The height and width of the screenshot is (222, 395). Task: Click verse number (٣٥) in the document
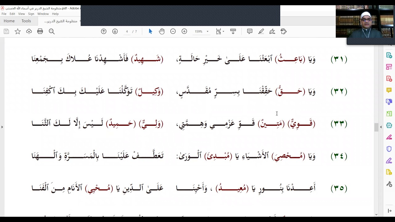339,188
